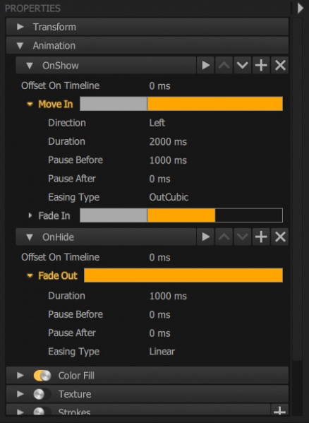Image resolution: width=309 pixels, height=423 pixels.
Task: Move OnShow animation down with chevron
Action: coord(243,65)
